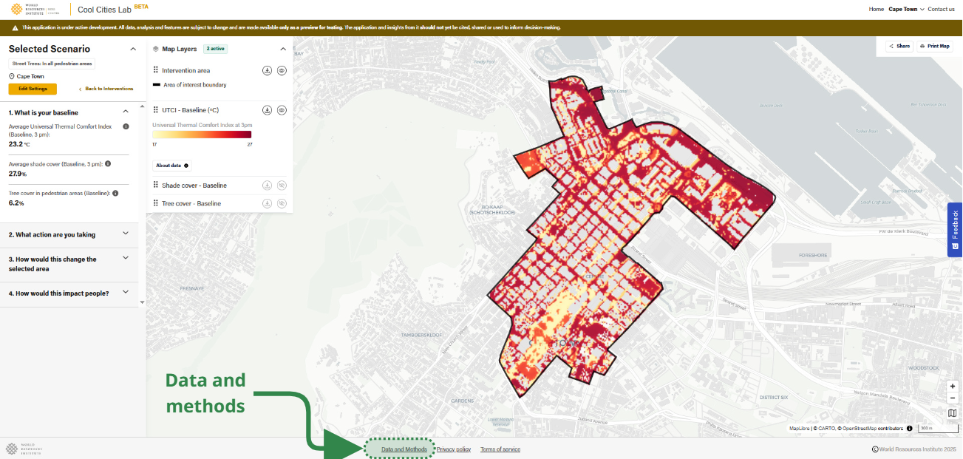Toggle UTCI - Baseline layer visibility
963x459 pixels.
point(282,110)
